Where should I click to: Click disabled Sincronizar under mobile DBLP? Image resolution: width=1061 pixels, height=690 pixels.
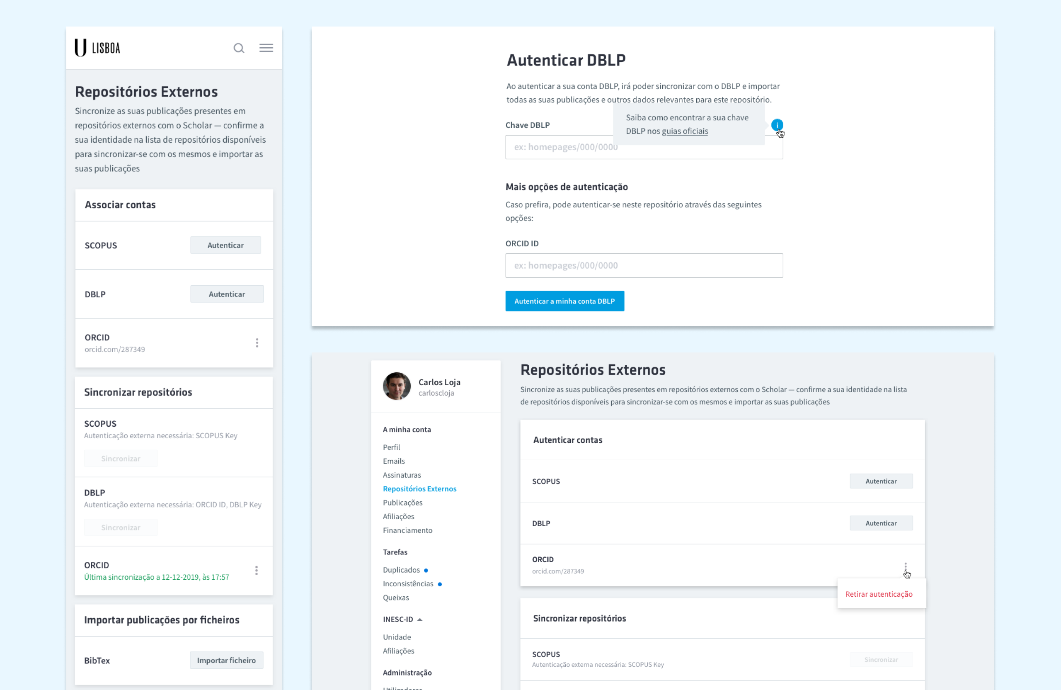[x=120, y=527]
